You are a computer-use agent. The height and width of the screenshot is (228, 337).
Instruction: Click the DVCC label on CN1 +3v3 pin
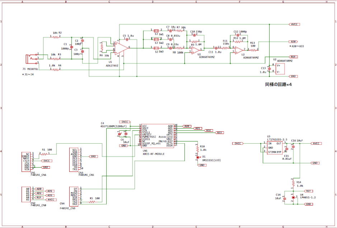coord(47,161)
